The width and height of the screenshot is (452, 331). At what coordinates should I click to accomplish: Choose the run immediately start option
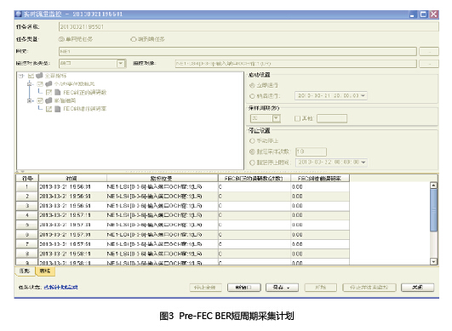tap(252, 85)
